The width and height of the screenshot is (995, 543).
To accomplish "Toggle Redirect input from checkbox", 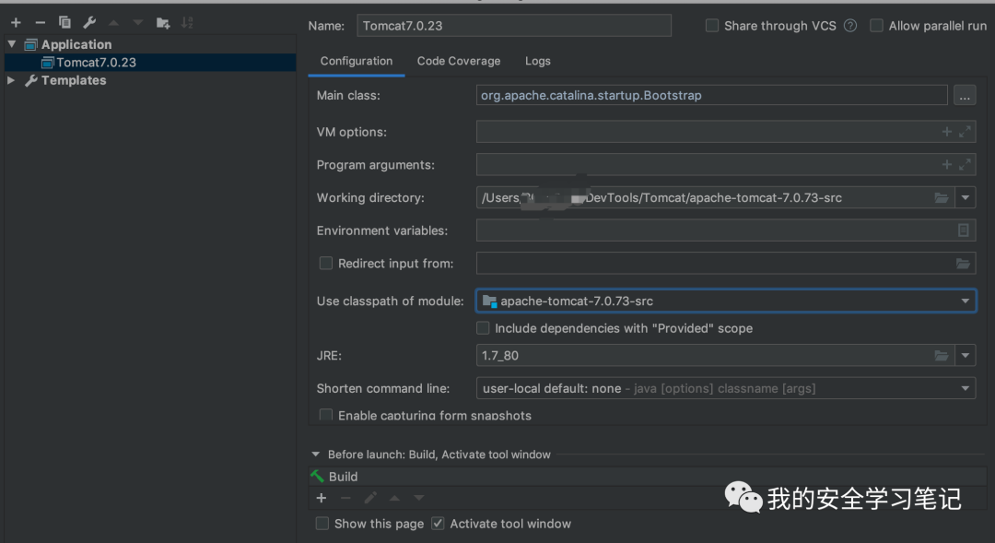I will point(325,263).
